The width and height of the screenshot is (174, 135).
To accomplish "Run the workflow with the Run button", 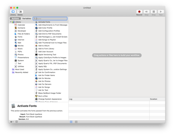I will pyautogui.click(x=161, y=12).
